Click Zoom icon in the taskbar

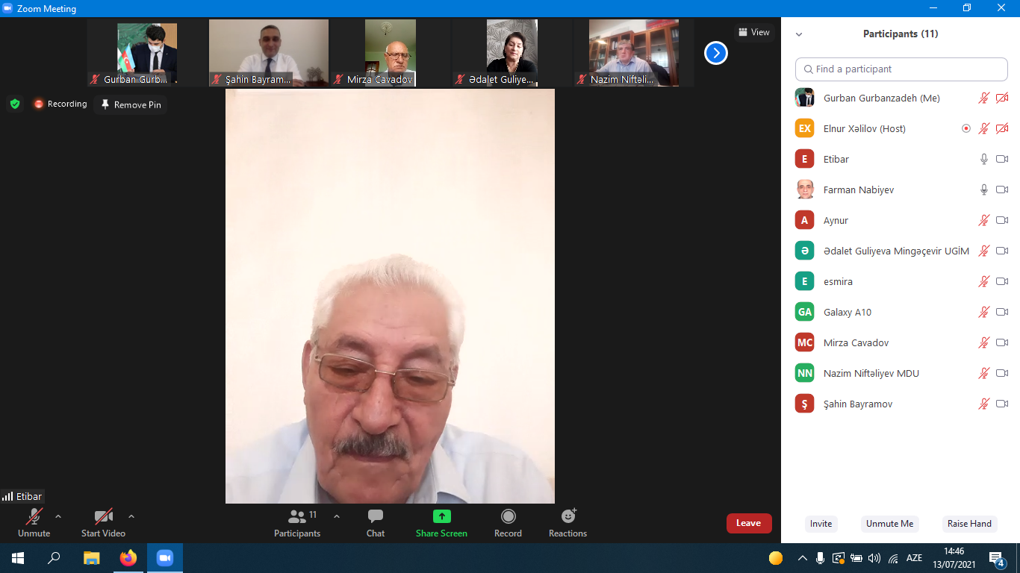tap(165, 558)
